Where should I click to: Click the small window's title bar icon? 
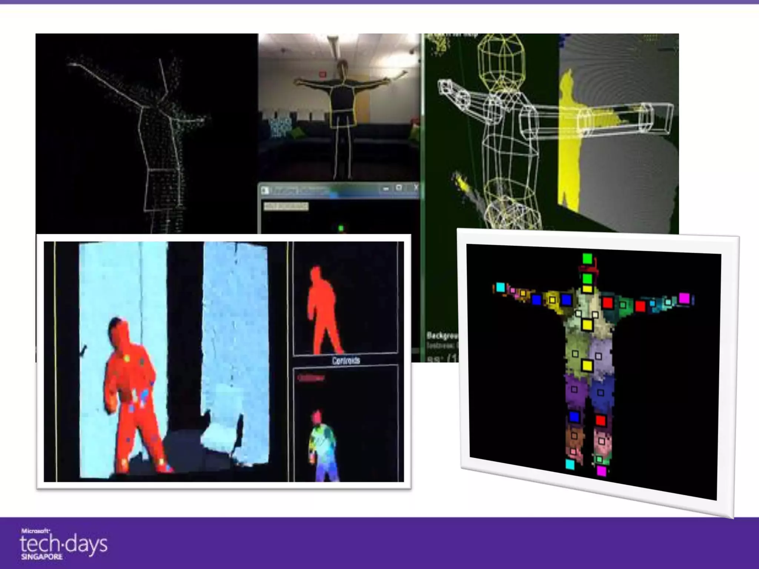coord(265,190)
